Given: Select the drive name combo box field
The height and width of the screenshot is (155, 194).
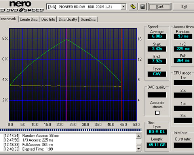Looking at the screenshot, I should pyautogui.click(x=86, y=7).
